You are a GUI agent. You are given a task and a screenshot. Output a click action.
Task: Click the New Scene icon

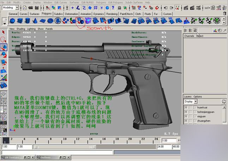click(25, 8)
